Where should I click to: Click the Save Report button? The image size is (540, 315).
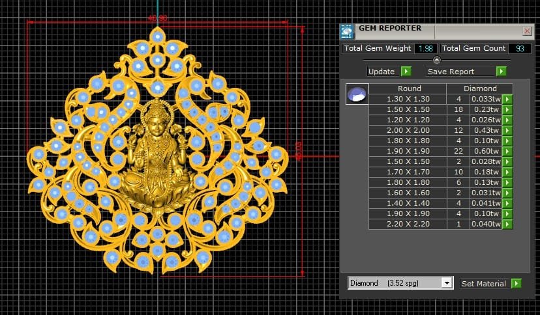pyautogui.click(x=466, y=72)
